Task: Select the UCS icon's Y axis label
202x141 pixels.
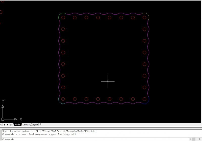Action: (3, 101)
